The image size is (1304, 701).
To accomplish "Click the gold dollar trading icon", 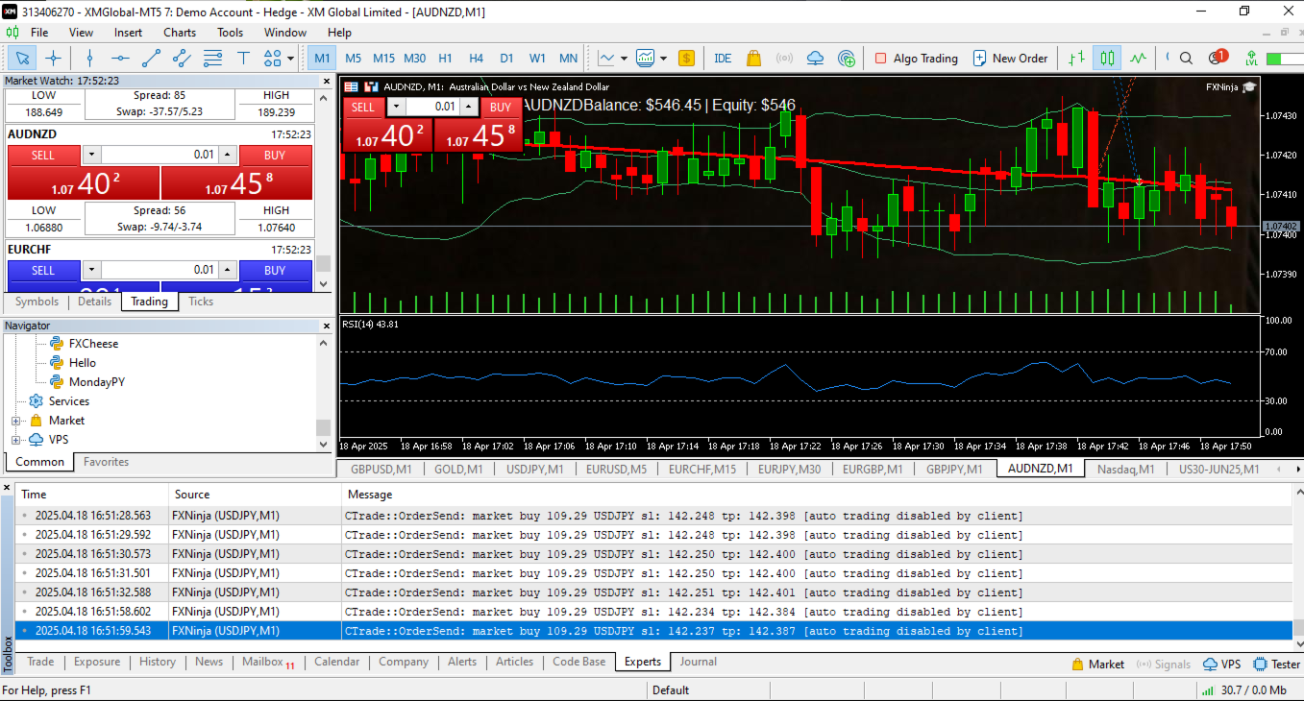I will pos(686,58).
